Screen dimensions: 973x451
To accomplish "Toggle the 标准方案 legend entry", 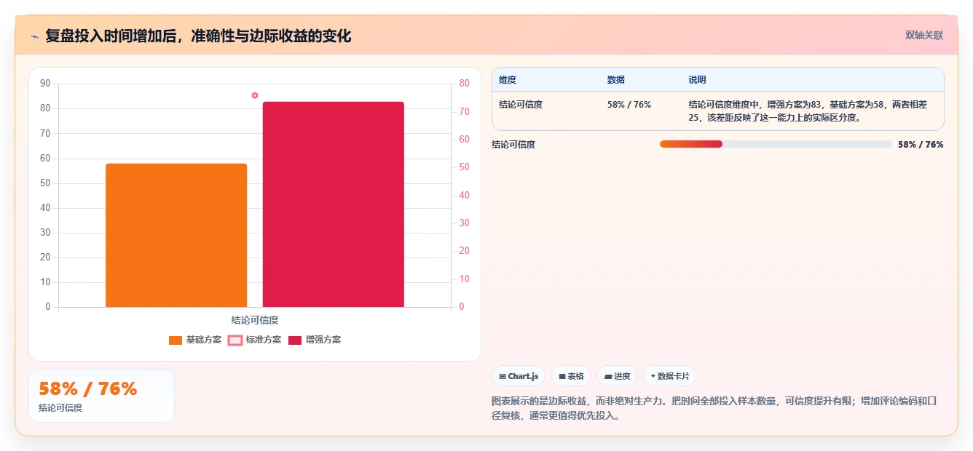I will (254, 340).
